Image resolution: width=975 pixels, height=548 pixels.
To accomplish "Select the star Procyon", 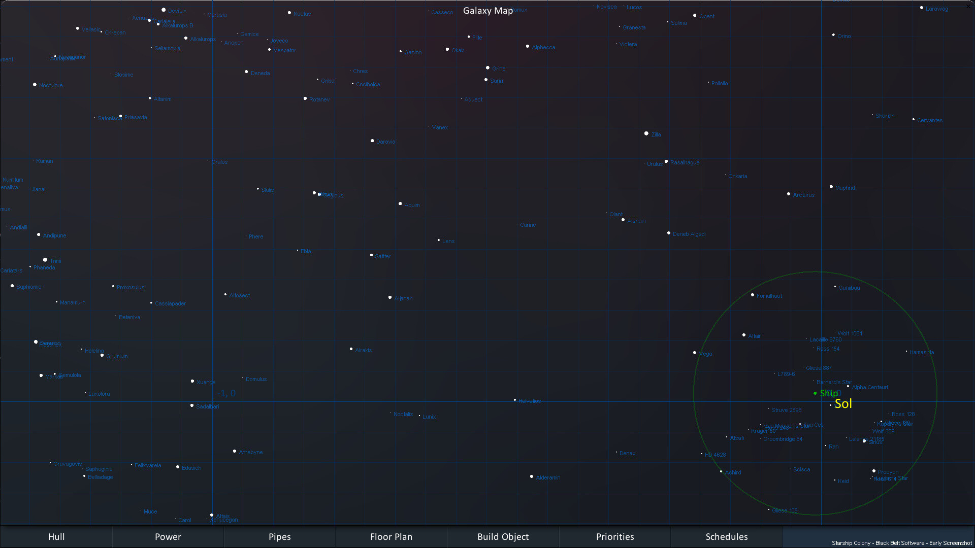I will 873,471.
